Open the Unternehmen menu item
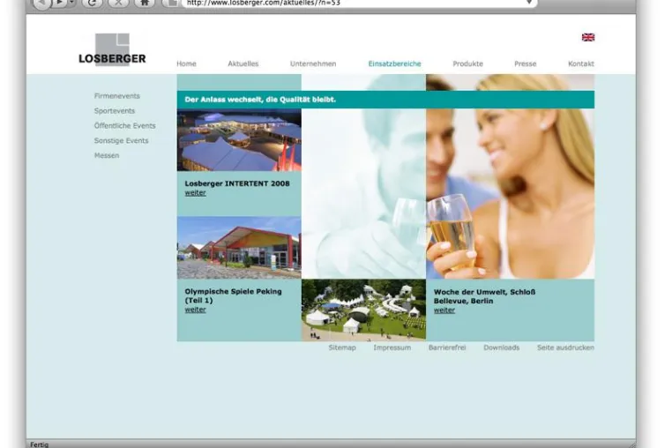The image size is (672, 448). [x=313, y=63]
